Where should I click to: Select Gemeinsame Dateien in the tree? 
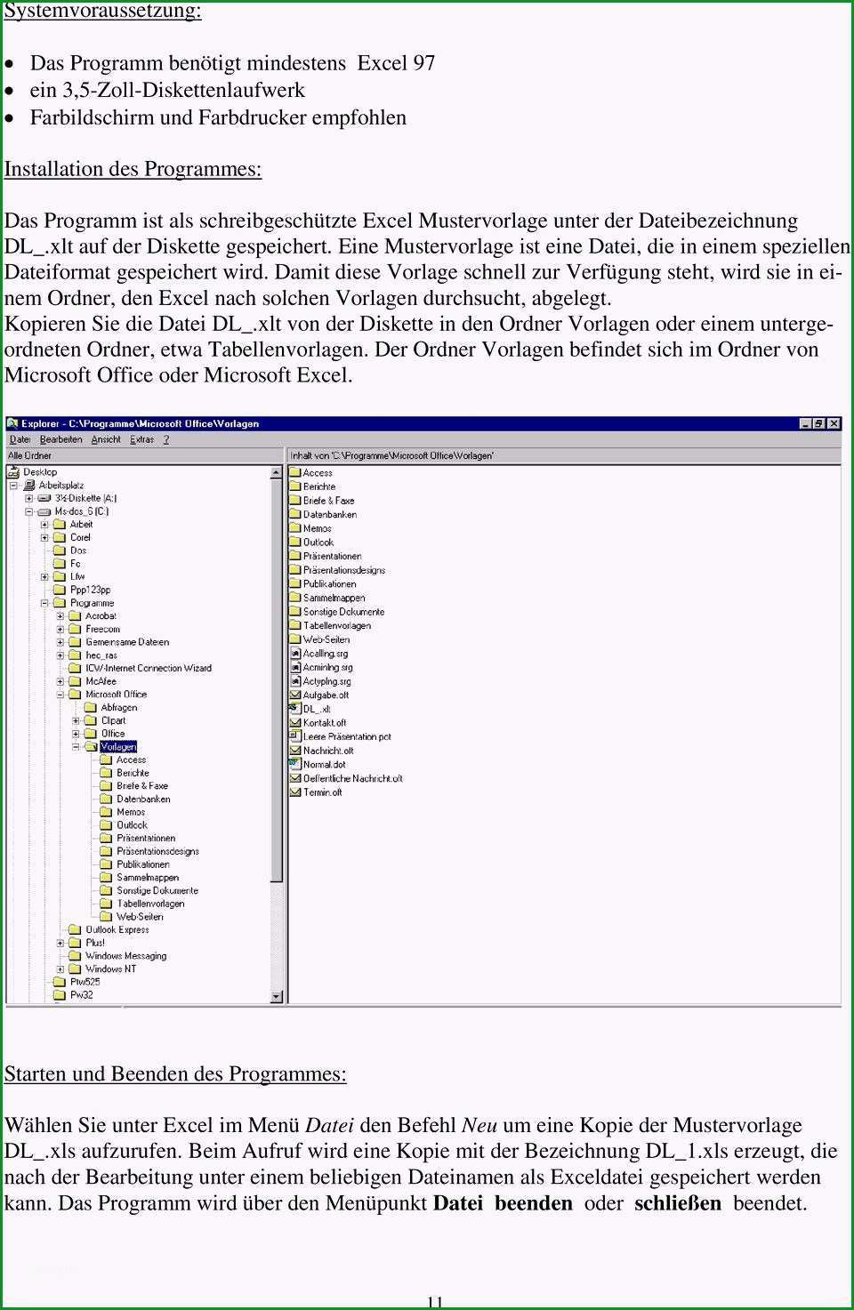coord(127,642)
